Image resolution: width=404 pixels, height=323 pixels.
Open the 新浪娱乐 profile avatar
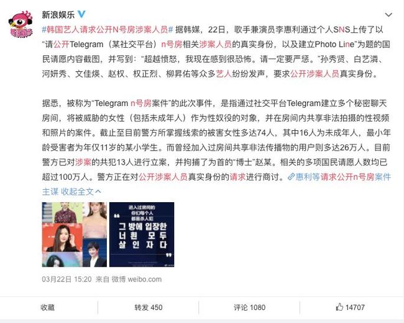click(21, 25)
